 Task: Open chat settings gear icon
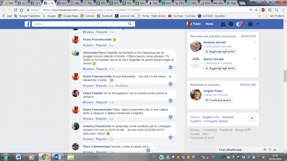click(x=265, y=149)
